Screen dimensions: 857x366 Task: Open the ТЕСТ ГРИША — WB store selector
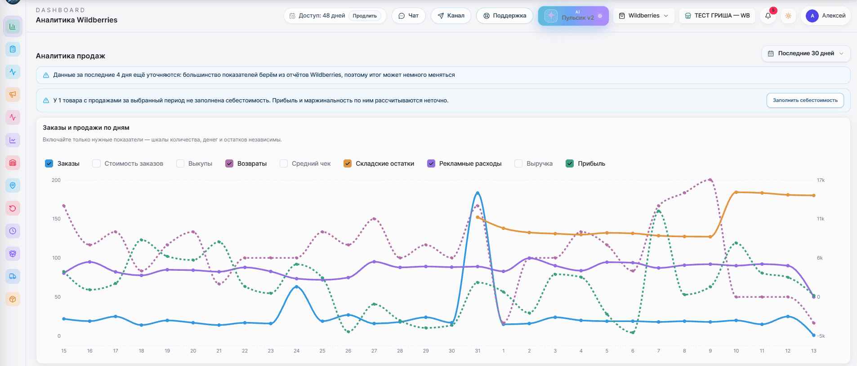[717, 16]
